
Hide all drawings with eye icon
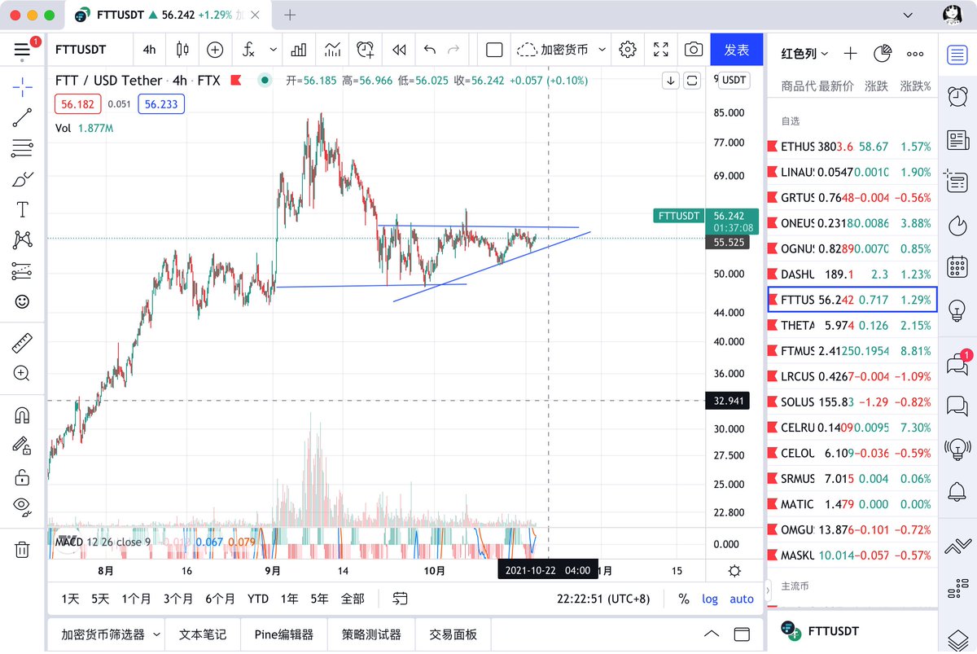tap(23, 507)
